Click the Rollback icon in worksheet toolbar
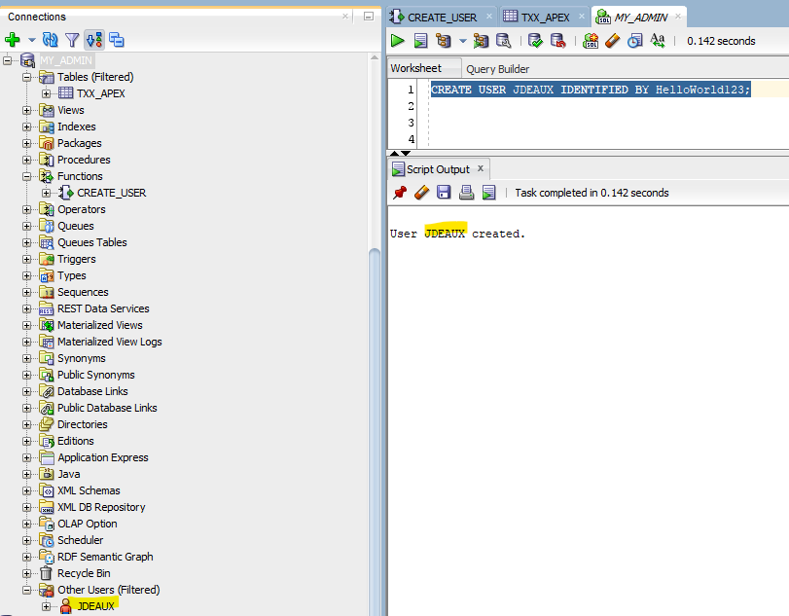The image size is (789, 616). point(558,41)
